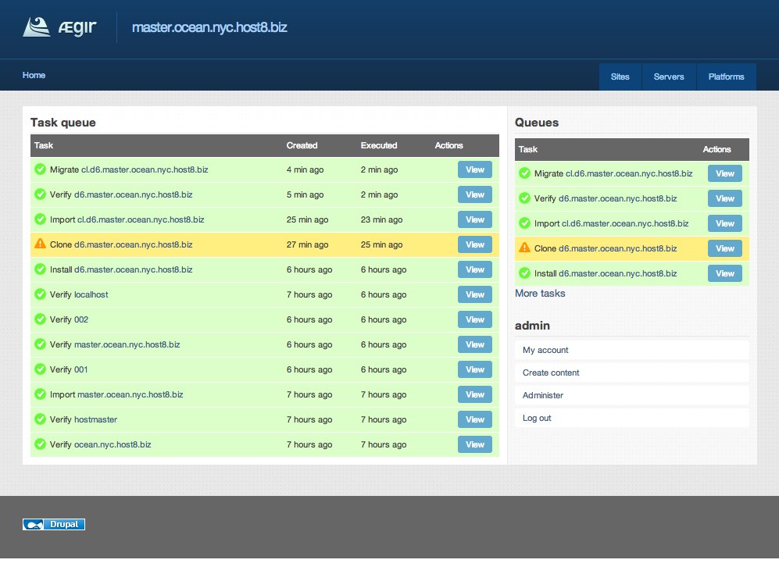The width and height of the screenshot is (779, 574).
Task: Click the warning triangle on the Clone task
Action: click(x=40, y=244)
